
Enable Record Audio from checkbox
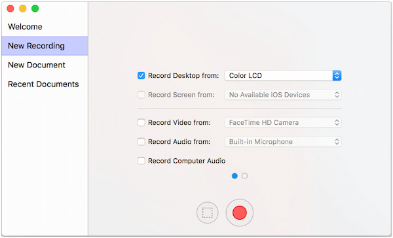point(141,141)
